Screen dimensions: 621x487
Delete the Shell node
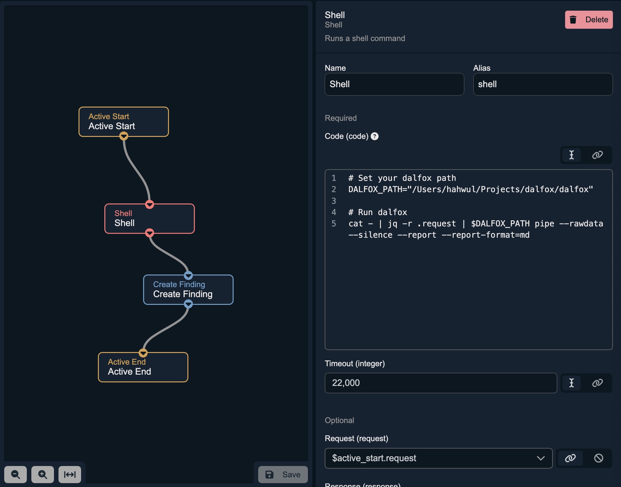589,20
